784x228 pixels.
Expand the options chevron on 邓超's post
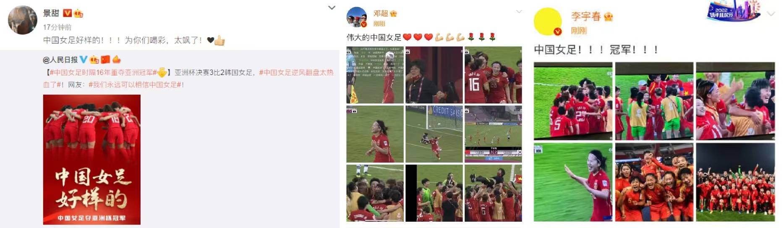(519, 11)
